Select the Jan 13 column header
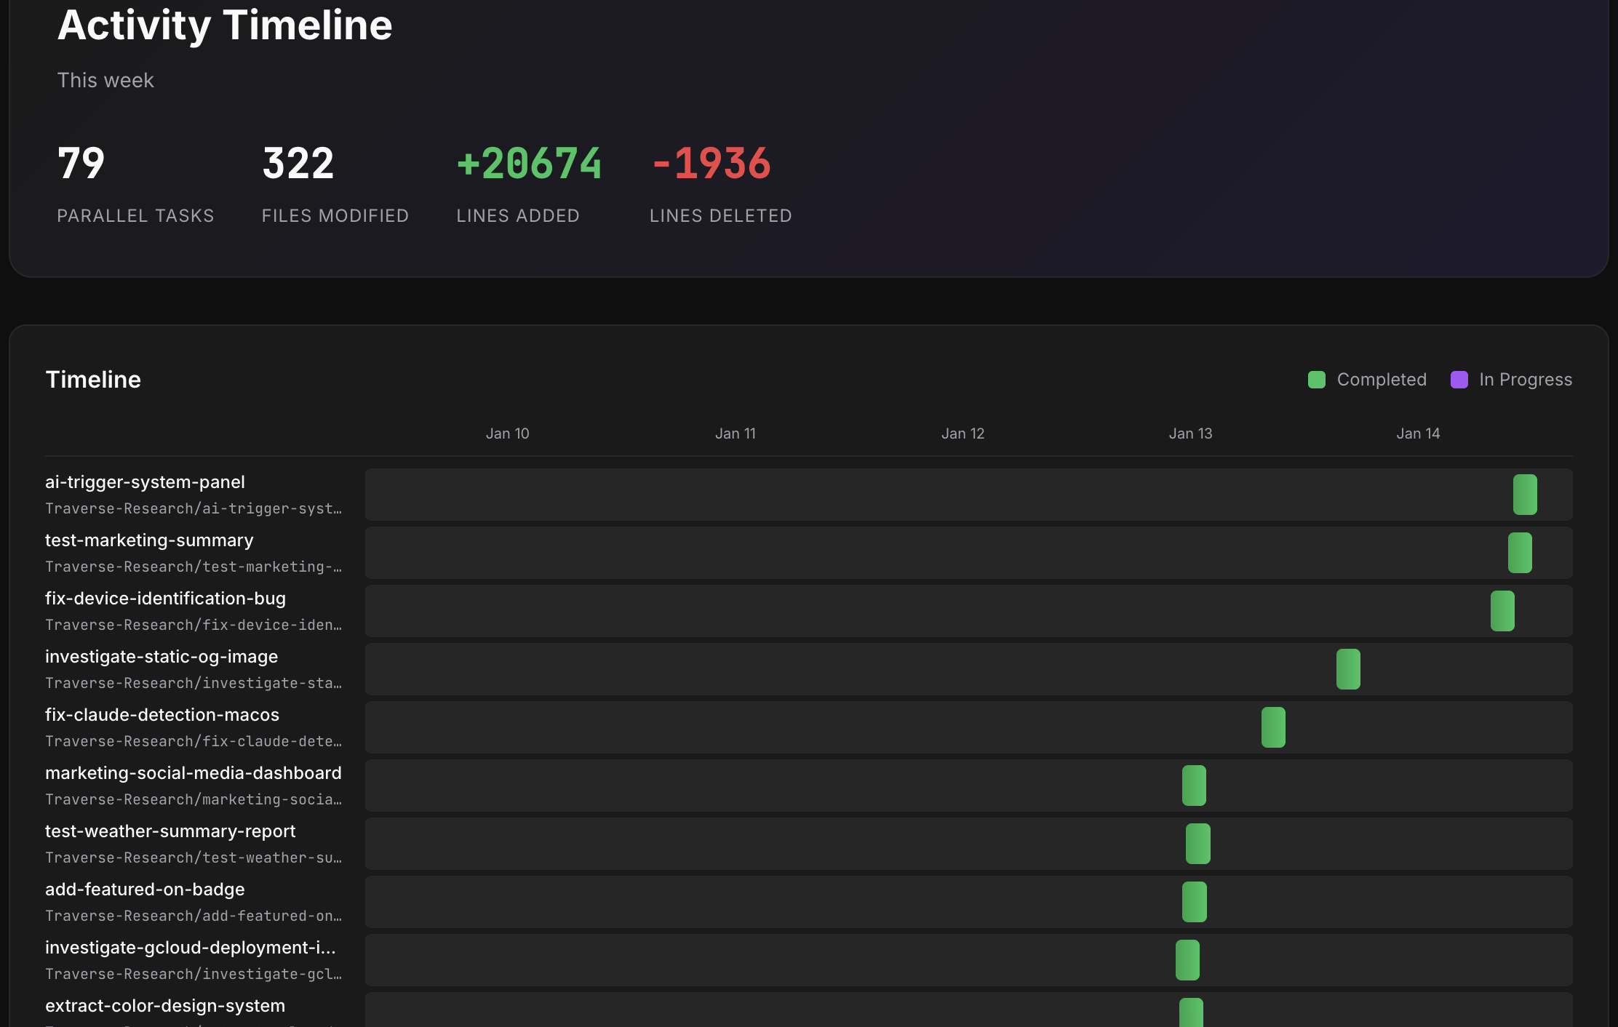 pyautogui.click(x=1190, y=433)
